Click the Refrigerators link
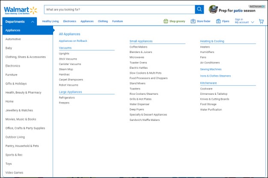This screenshot has width=268, height=178. (67, 98)
